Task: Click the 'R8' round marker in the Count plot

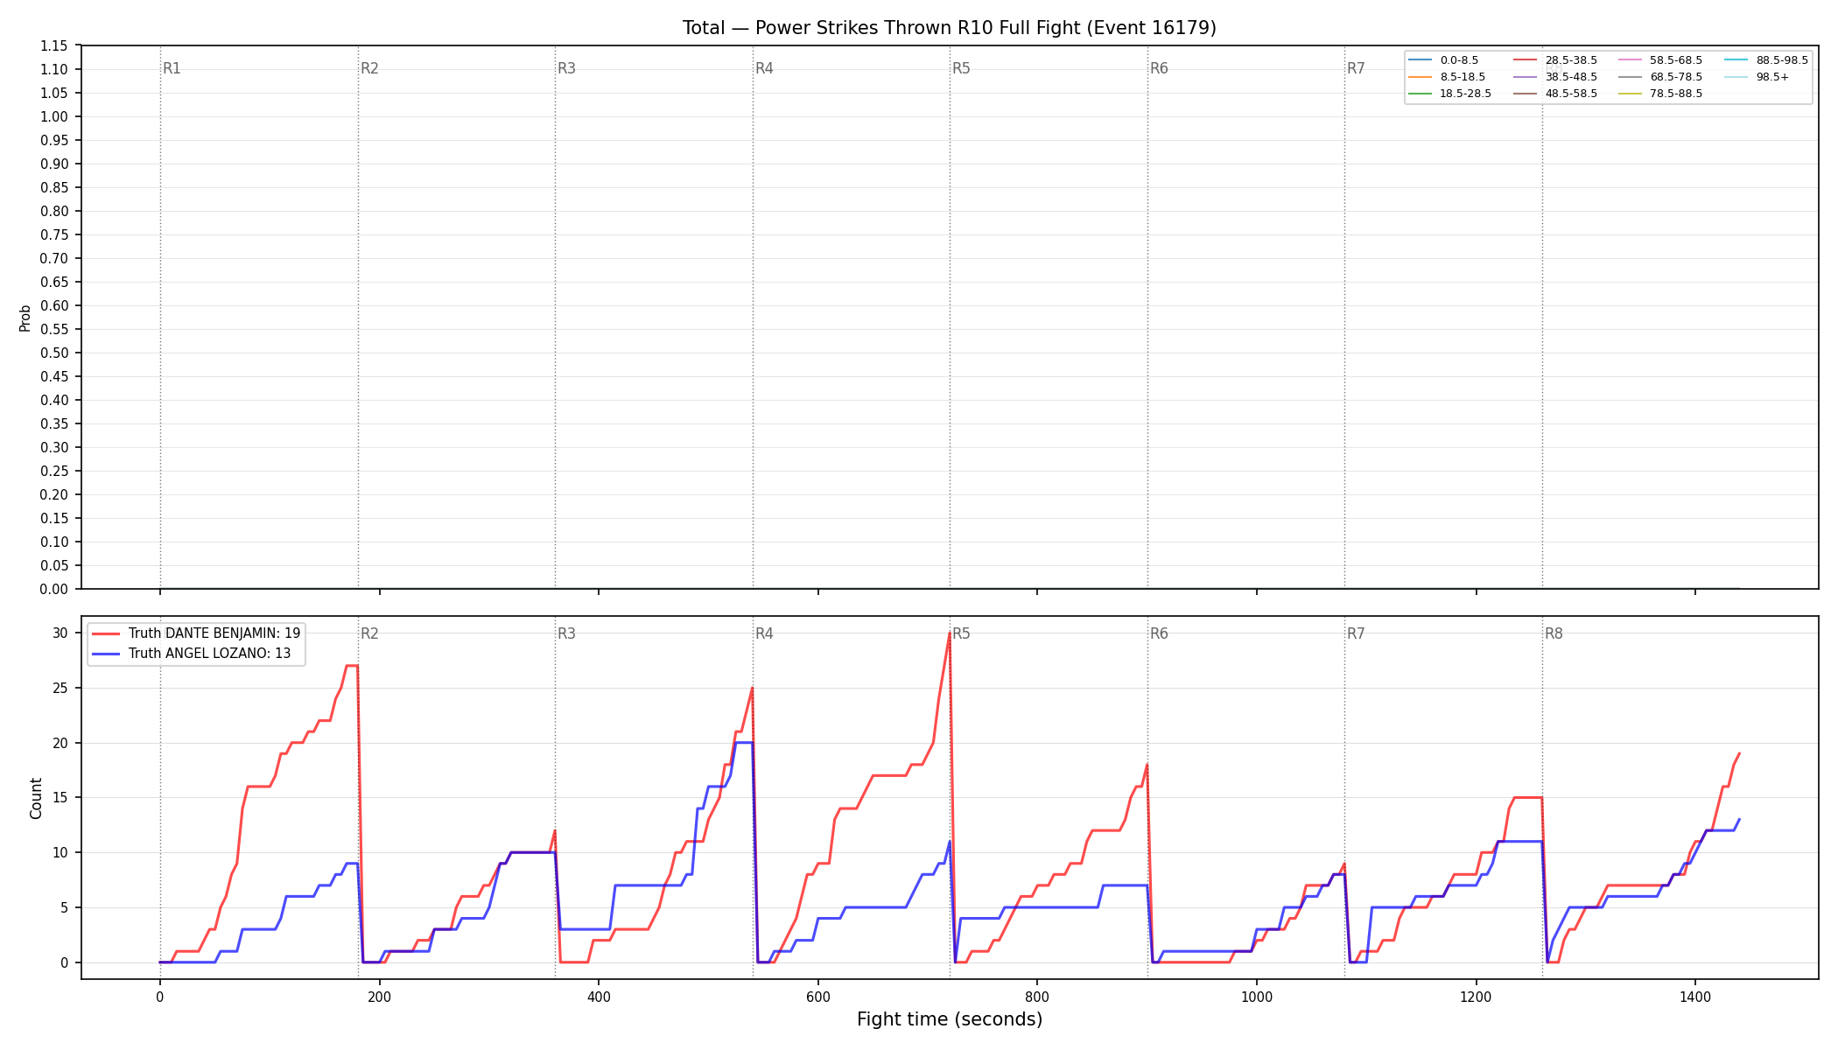Action: pos(1554,633)
